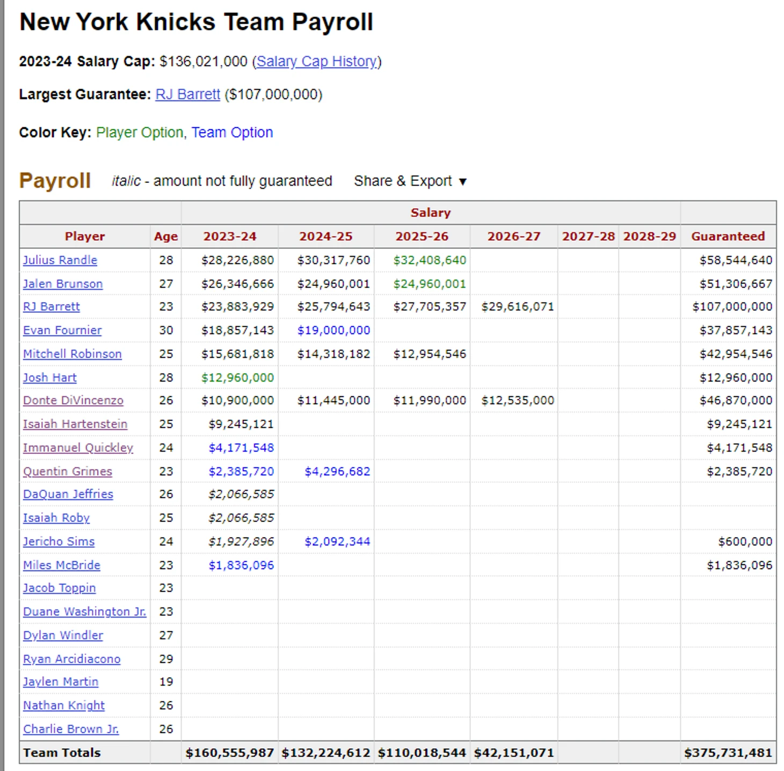Open DaQuan Jeffries' player page

[x=68, y=494]
